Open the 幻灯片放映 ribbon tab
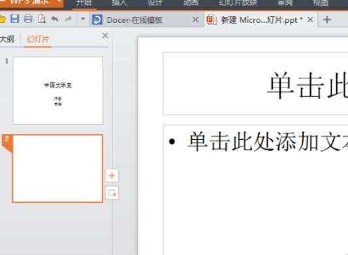This screenshot has width=348, height=255. (238, 3)
